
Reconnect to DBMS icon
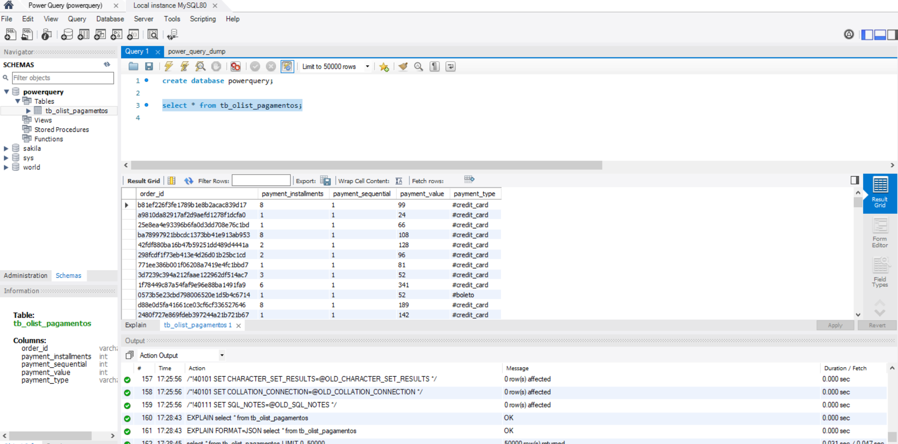pos(172,34)
